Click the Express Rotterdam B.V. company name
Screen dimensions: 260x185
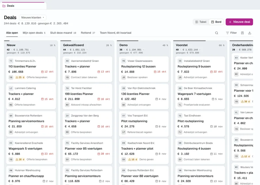[x=141, y=170]
